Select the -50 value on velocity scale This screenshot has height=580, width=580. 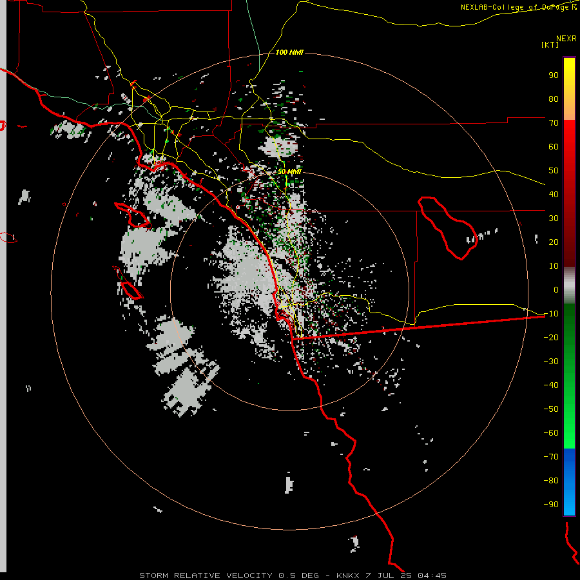click(551, 409)
